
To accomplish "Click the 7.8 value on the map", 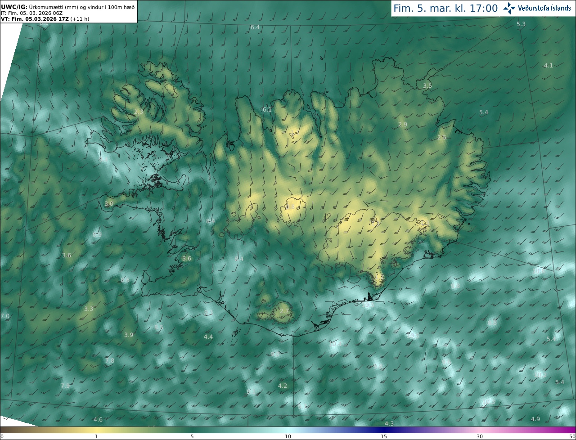I will tap(109, 360).
